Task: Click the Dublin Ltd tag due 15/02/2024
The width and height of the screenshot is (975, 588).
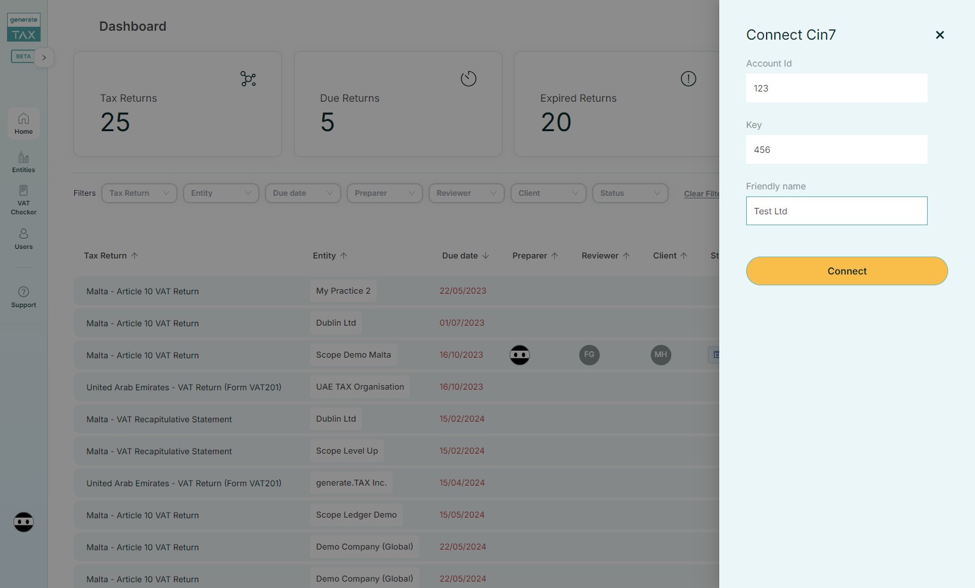Action: pos(336,419)
